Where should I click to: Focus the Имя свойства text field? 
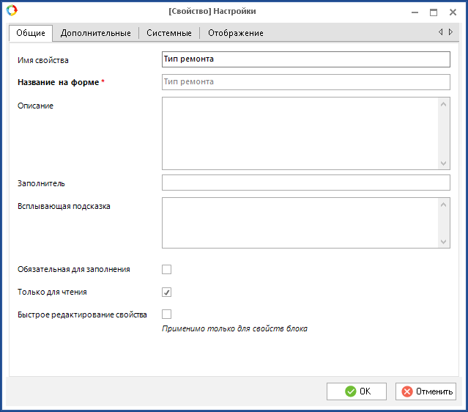pos(305,59)
